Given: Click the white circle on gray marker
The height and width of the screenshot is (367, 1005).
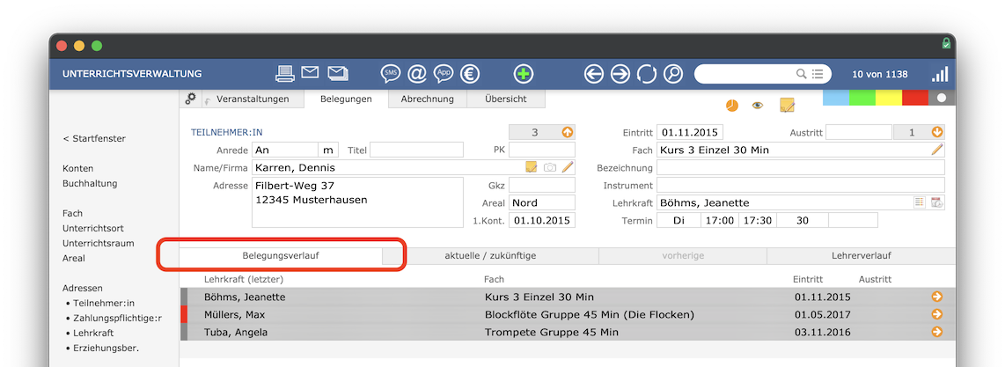Looking at the screenshot, I should click(941, 98).
